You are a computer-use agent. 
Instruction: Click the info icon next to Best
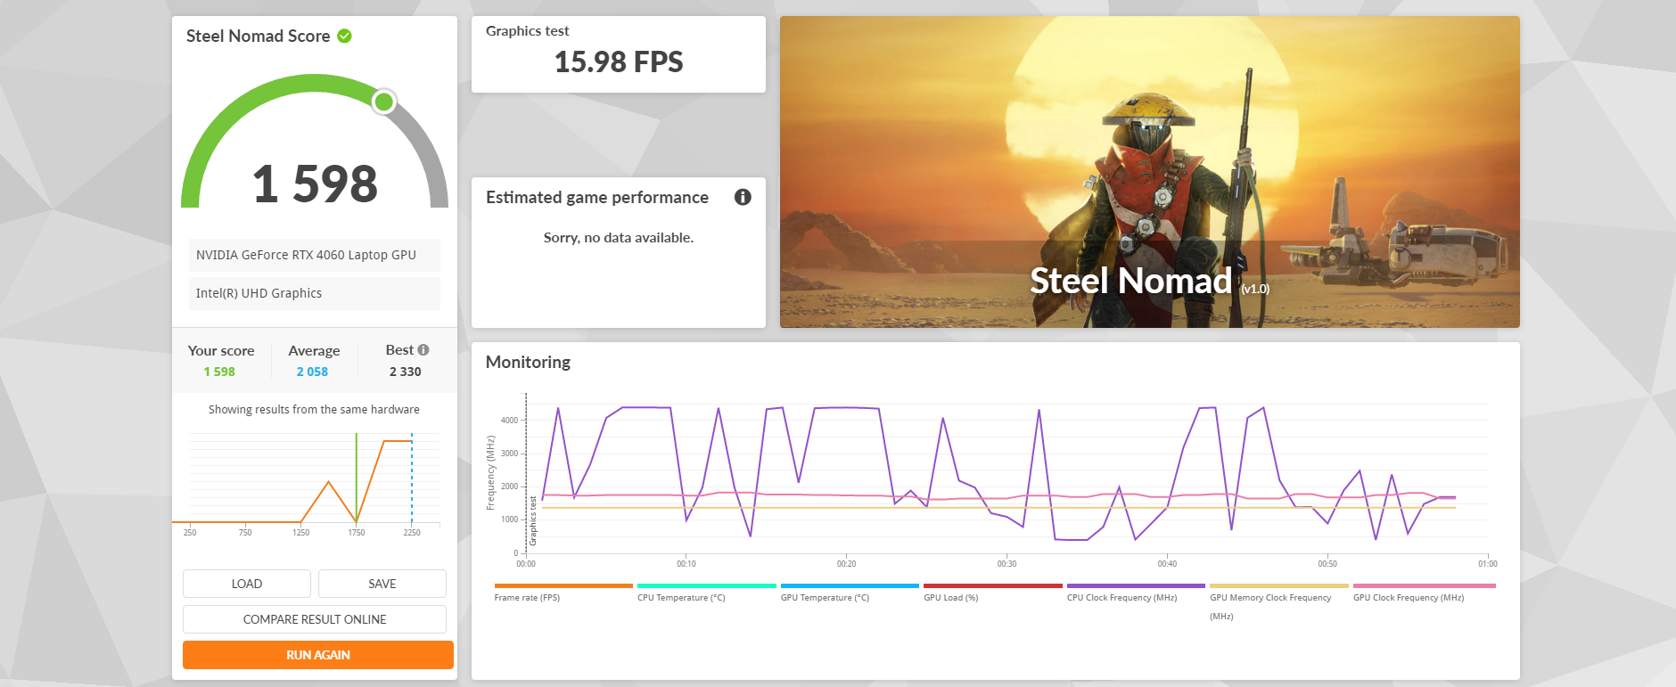[423, 350]
